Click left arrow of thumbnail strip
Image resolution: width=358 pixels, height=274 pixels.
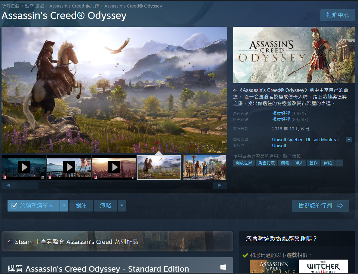[x=8, y=185]
